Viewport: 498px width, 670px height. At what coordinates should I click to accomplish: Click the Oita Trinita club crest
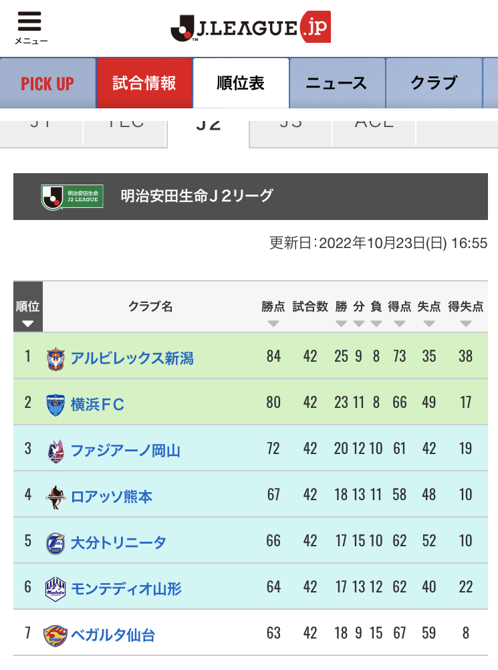(x=55, y=544)
